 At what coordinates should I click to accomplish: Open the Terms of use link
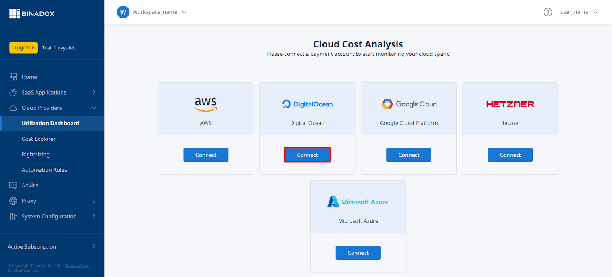click(77, 266)
